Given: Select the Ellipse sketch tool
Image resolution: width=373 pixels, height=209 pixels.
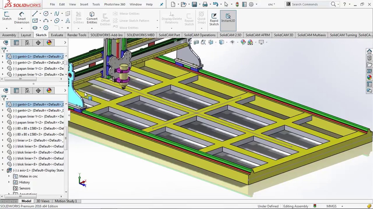Looking at the screenshot, I should [x=57, y=21].
